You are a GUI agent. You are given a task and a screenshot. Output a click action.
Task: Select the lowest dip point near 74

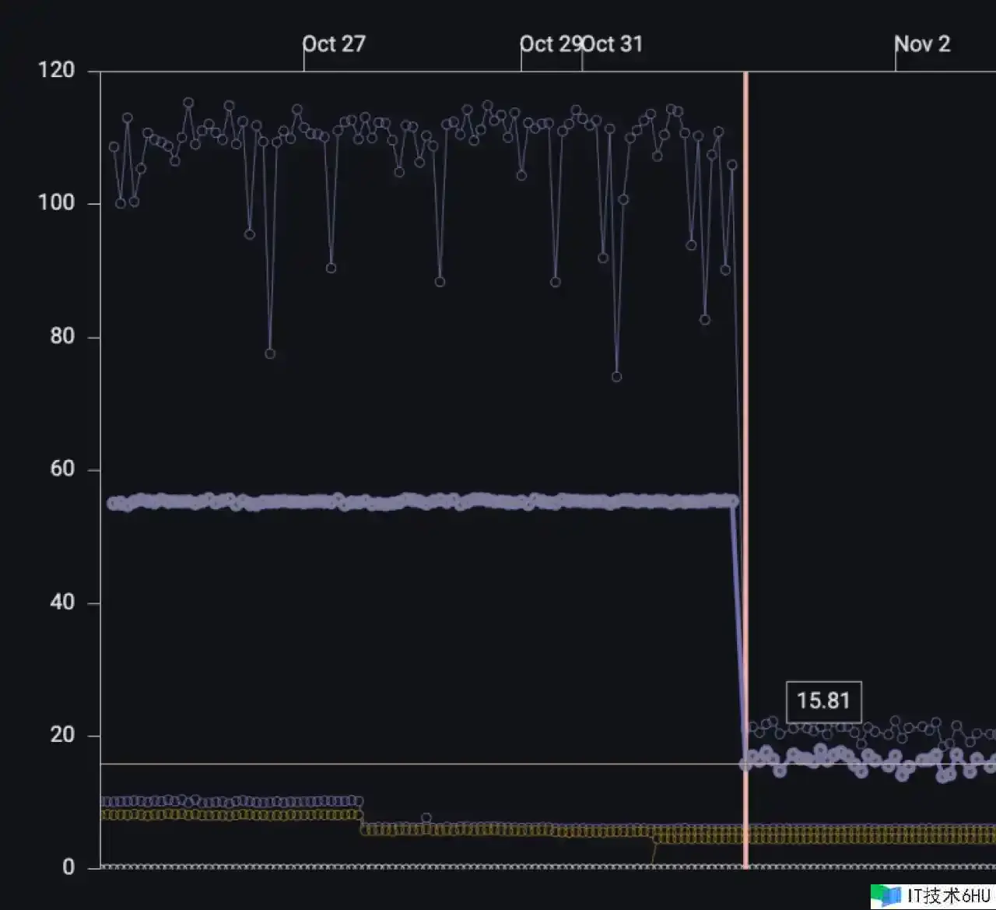pyautogui.click(x=616, y=377)
